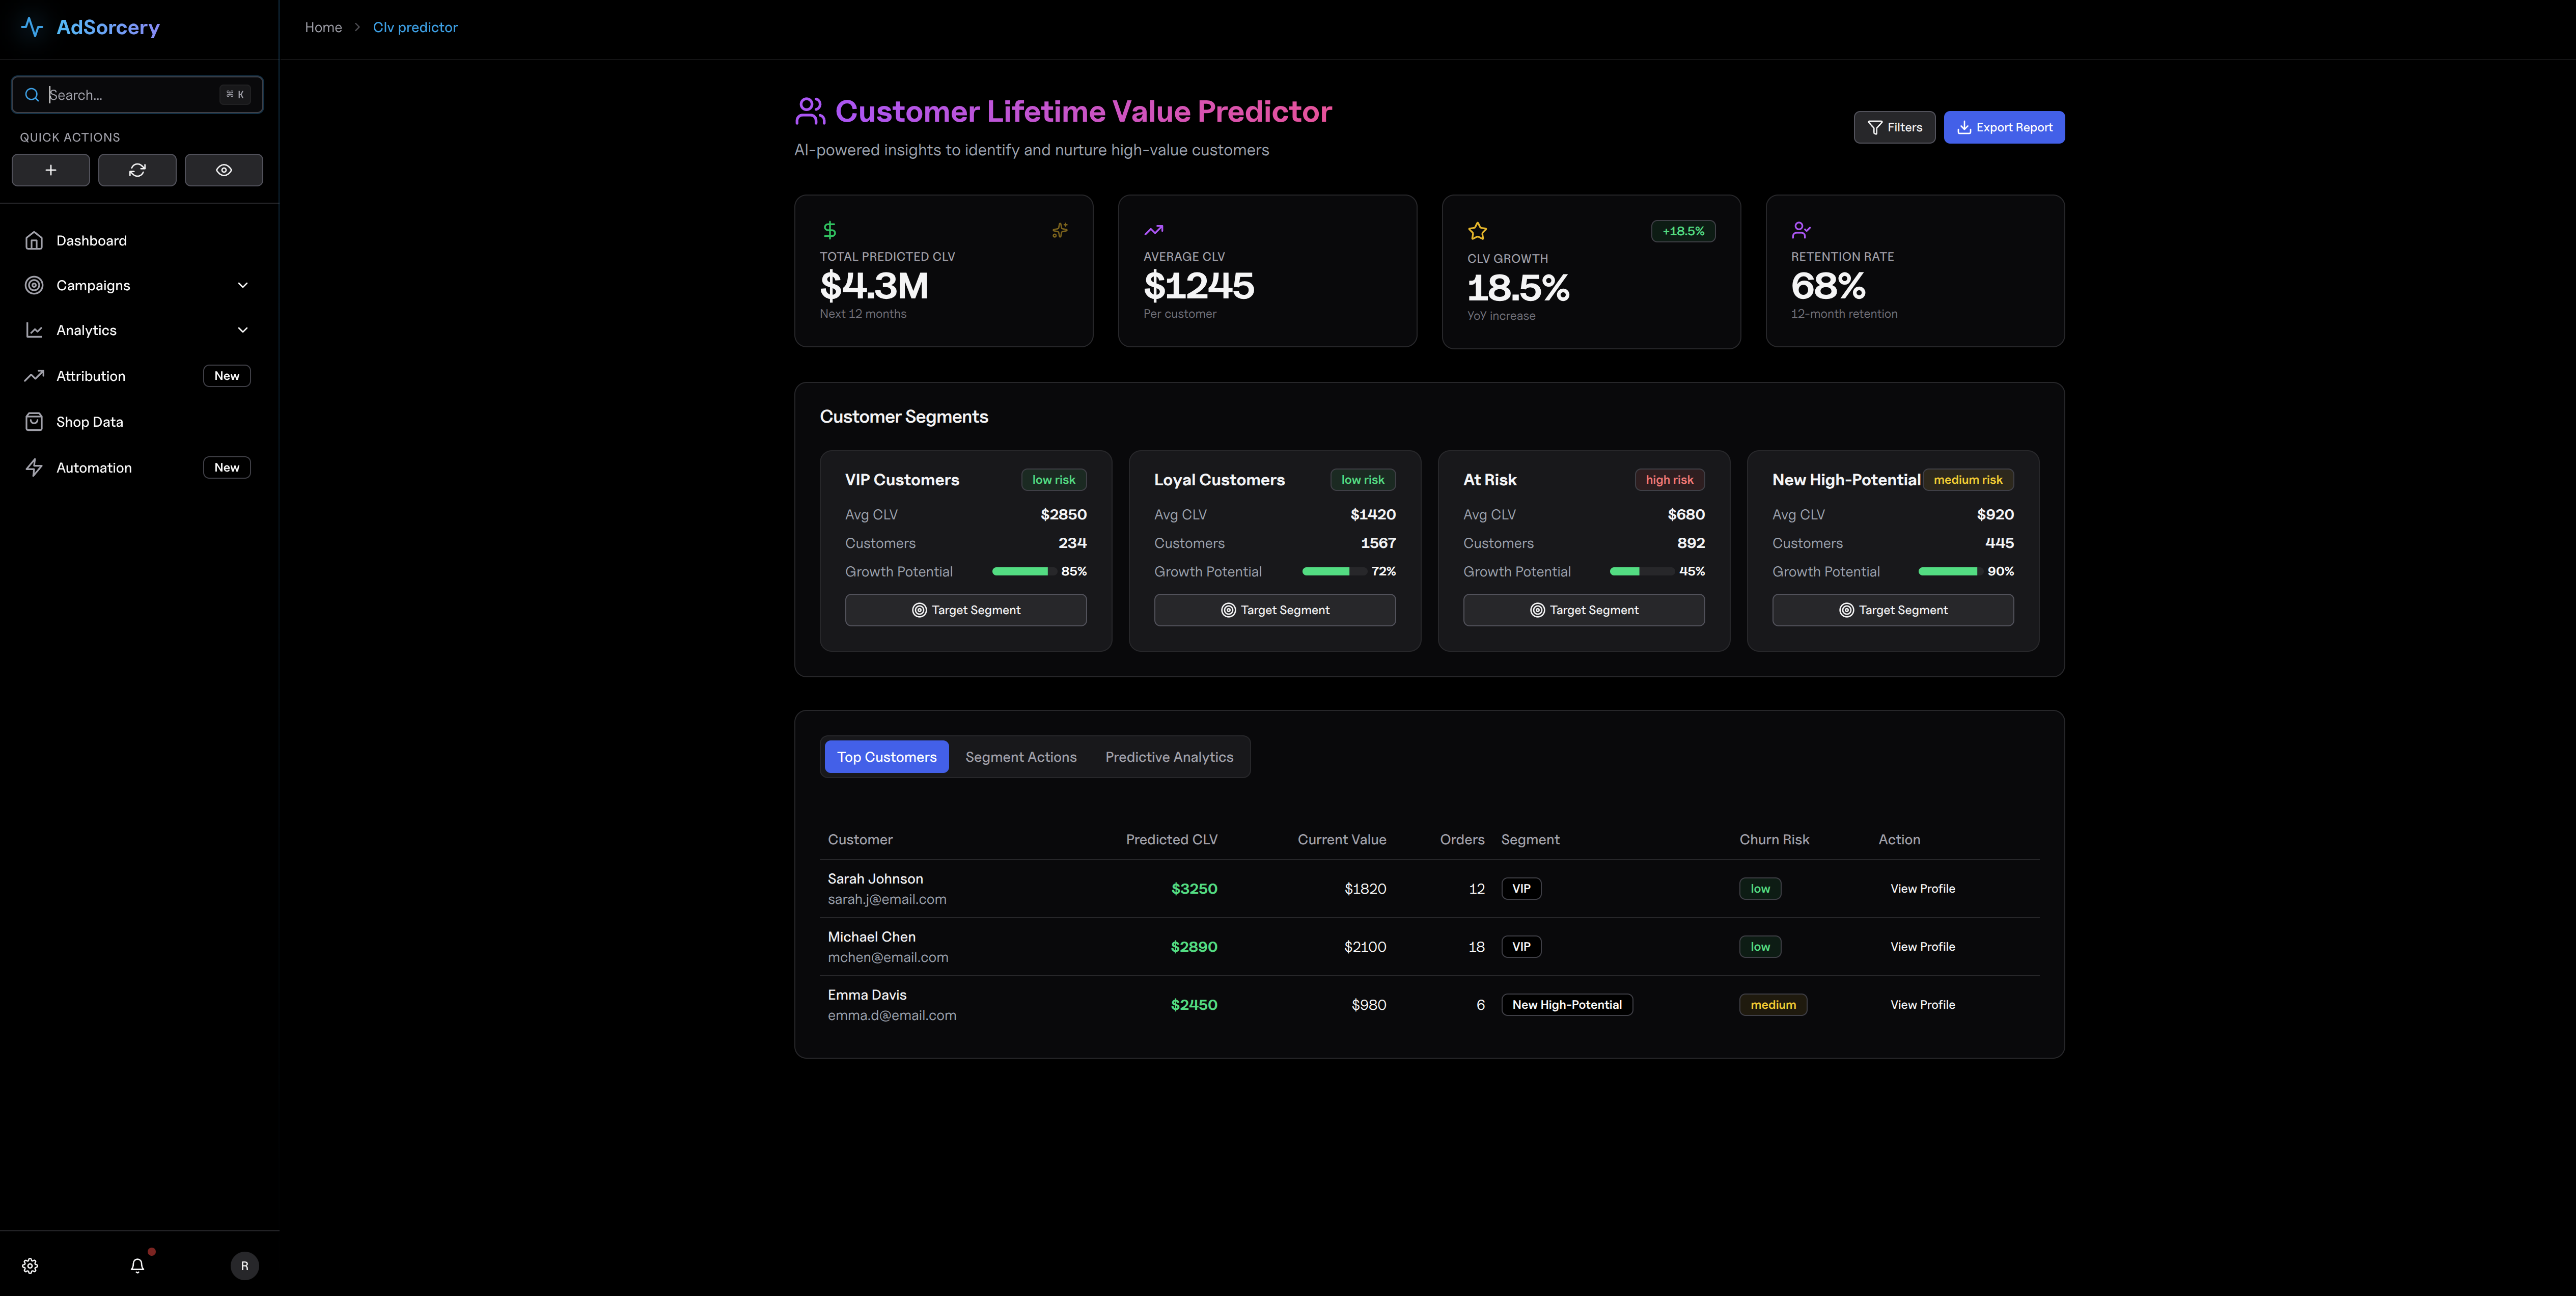
Task: Click the ⌘K shortcut hint in search
Action: (x=235, y=95)
